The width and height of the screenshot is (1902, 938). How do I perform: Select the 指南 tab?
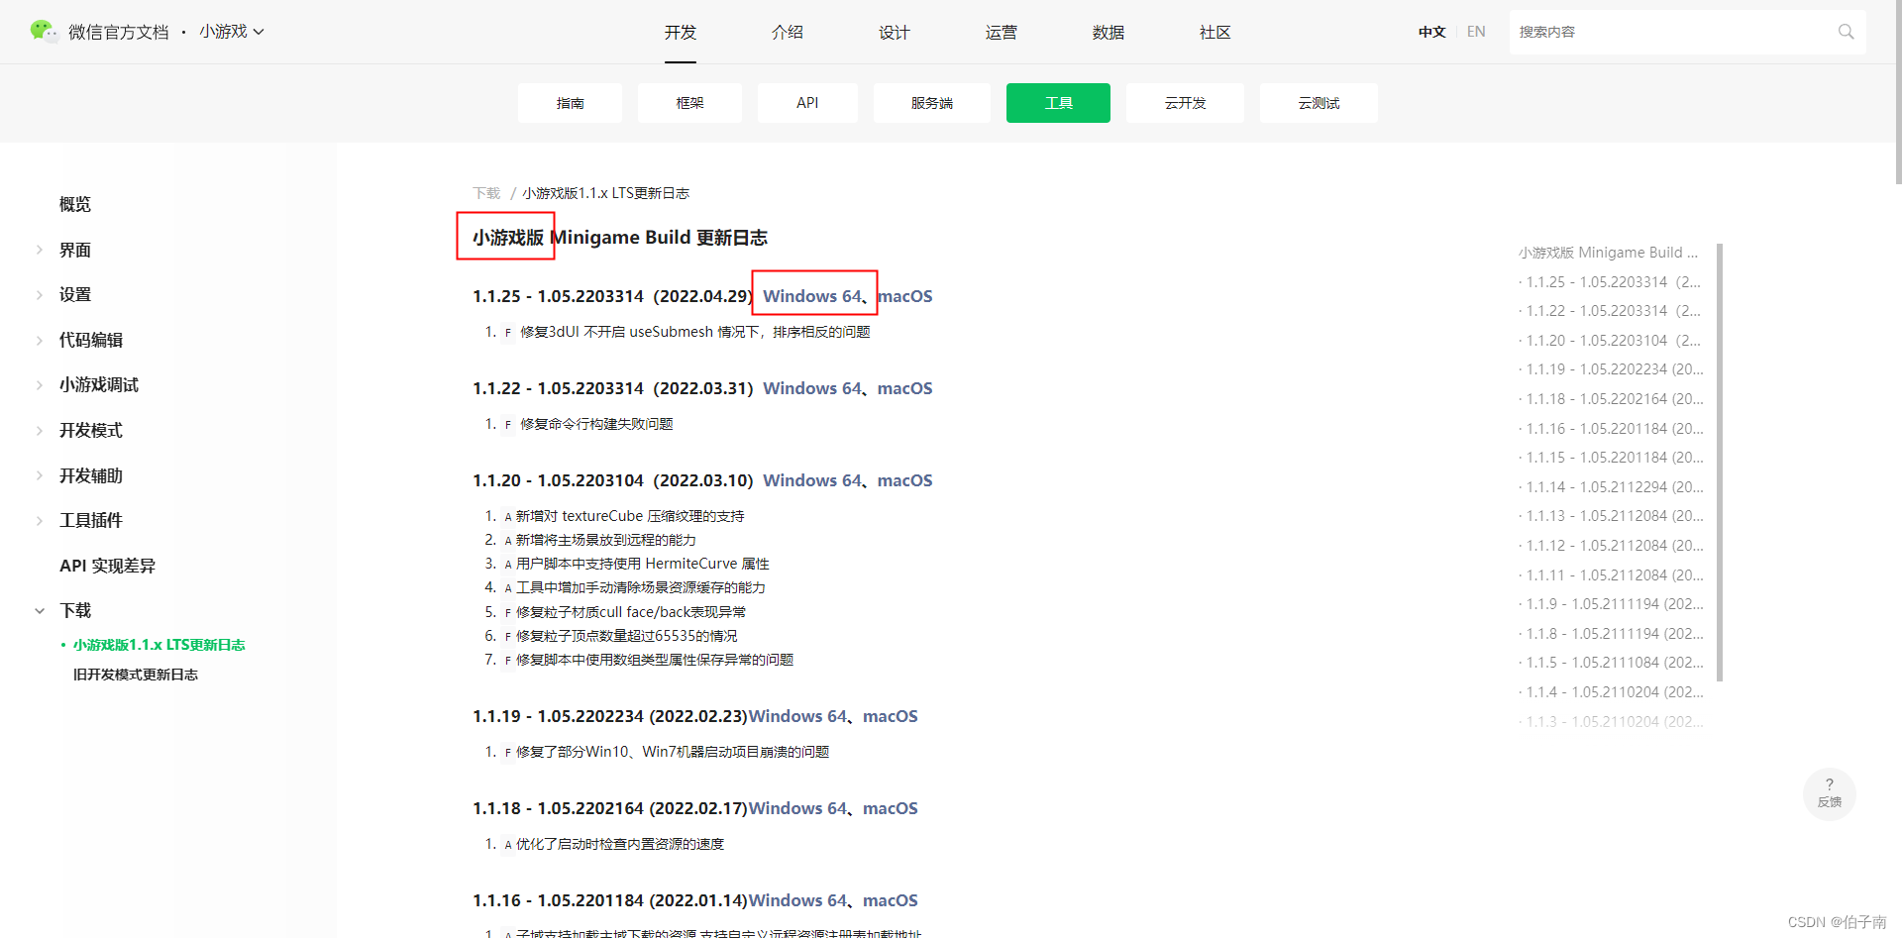point(570,103)
